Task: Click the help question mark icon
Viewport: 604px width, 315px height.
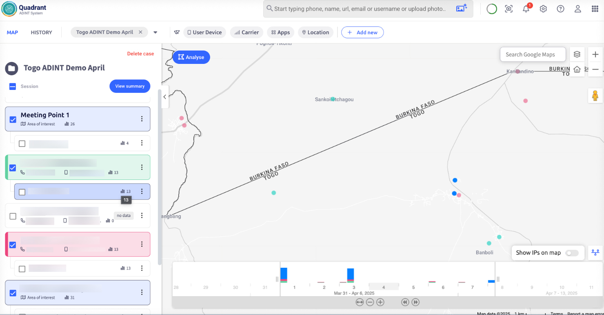Action: 560,9
